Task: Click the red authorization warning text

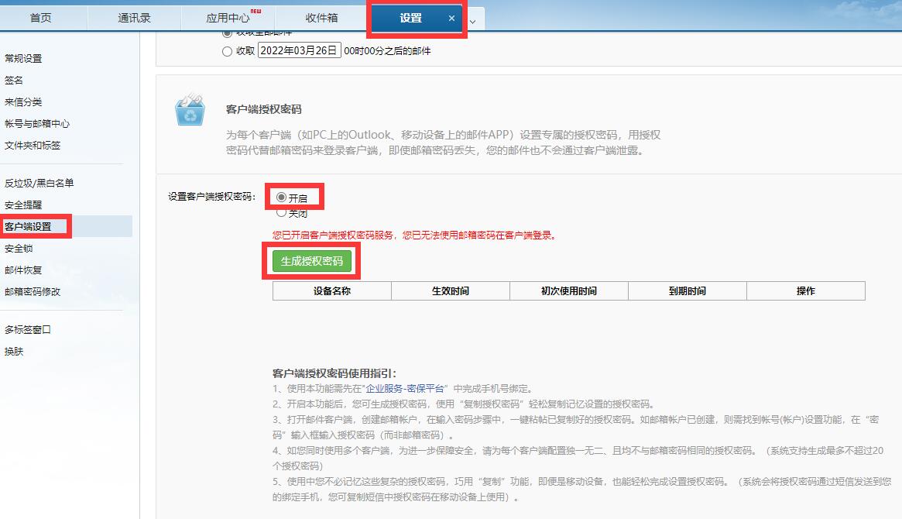Action: click(x=414, y=235)
